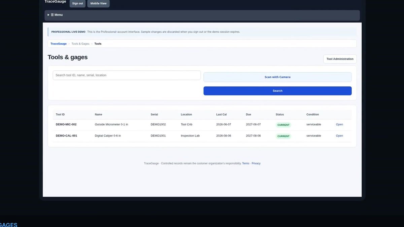Click the Tool Crib location cell
Viewport: 404px width, 227px height.
point(187,124)
